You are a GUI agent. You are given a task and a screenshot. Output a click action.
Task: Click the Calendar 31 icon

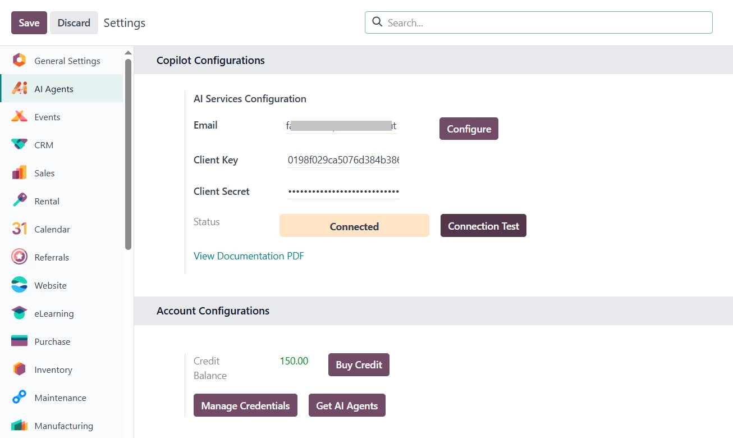[20, 229]
